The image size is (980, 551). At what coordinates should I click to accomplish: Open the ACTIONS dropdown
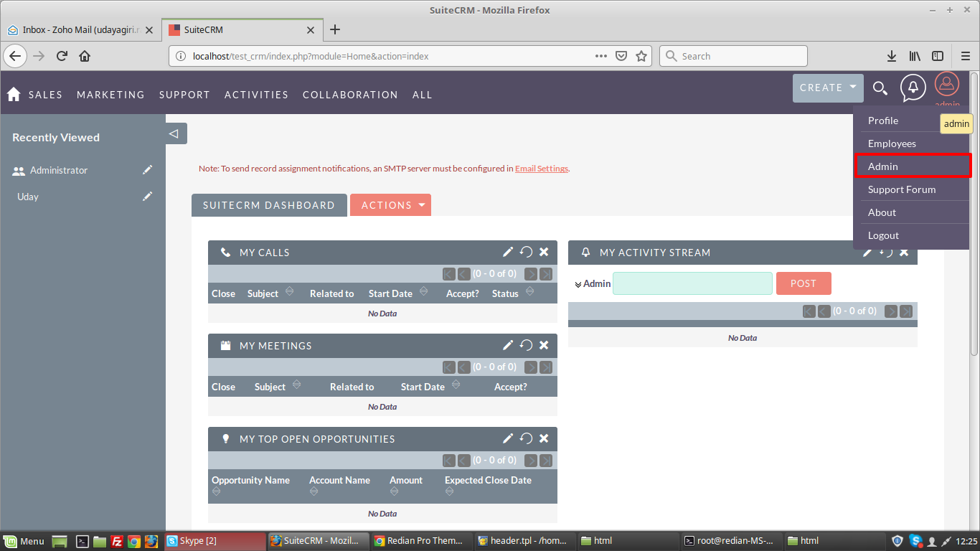[390, 205]
